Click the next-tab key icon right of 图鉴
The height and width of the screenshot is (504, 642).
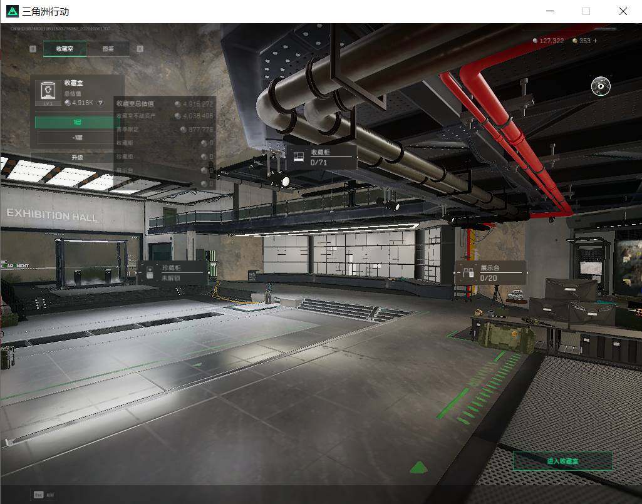point(140,49)
